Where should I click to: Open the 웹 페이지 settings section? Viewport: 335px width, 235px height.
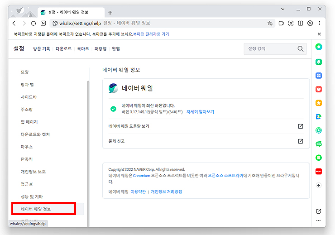click(x=29, y=122)
